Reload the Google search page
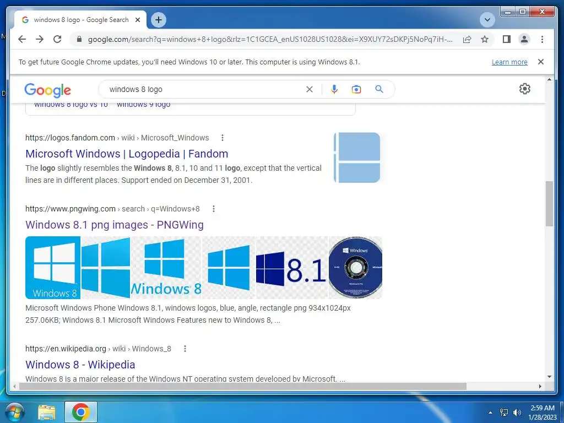Screen dimensions: 564x423 [57, 39]
